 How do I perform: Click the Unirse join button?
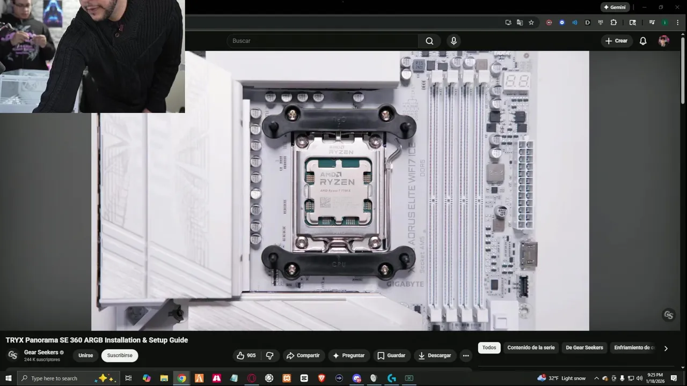[86, 355]
